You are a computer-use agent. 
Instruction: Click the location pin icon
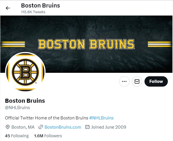pyautogui.click(x=7, y=127)
